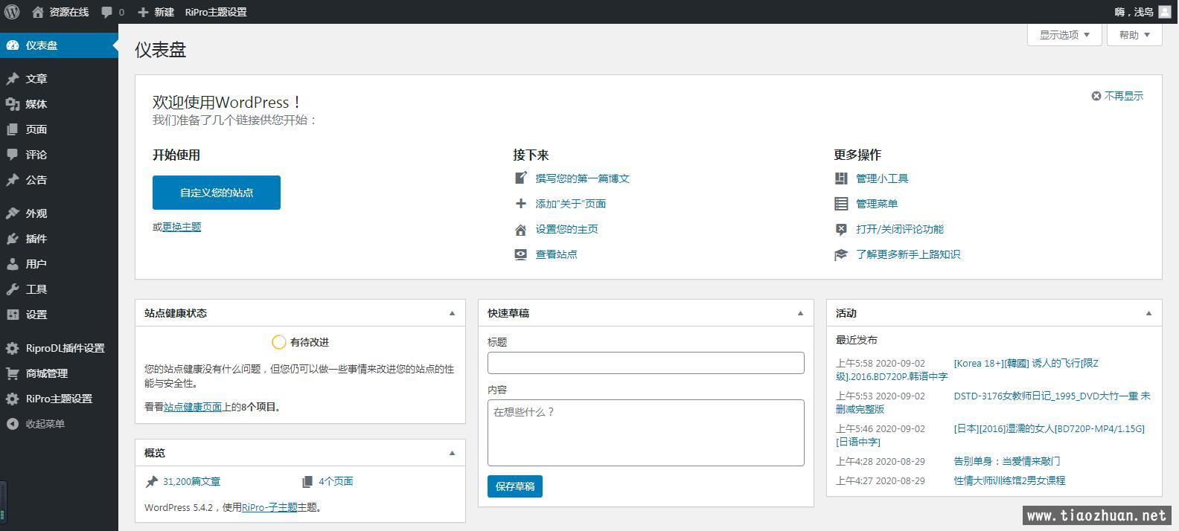This screenshot has height=531, width=1179.
Task: Click the 自定义您的站点 button
Action: pos(217,193)
